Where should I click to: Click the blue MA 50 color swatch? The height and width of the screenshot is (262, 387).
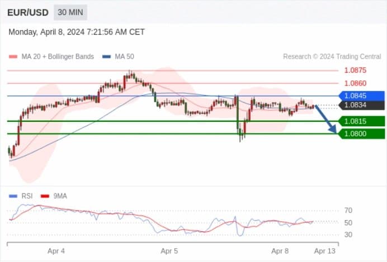point(107,56)
